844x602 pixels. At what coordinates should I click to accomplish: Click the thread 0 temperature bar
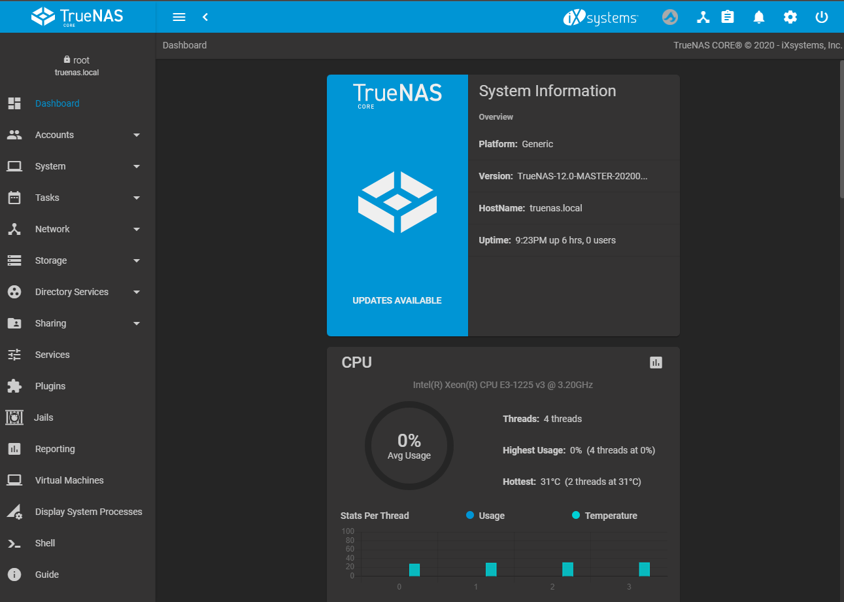414,569
